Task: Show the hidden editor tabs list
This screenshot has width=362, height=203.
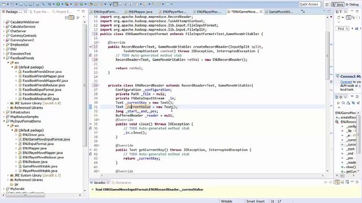Action: [303, 11]
